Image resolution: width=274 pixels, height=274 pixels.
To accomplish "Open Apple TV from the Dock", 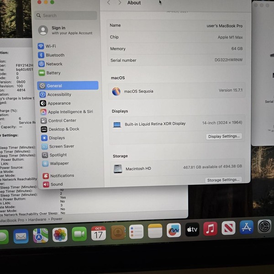I will [x=192, y=229].
